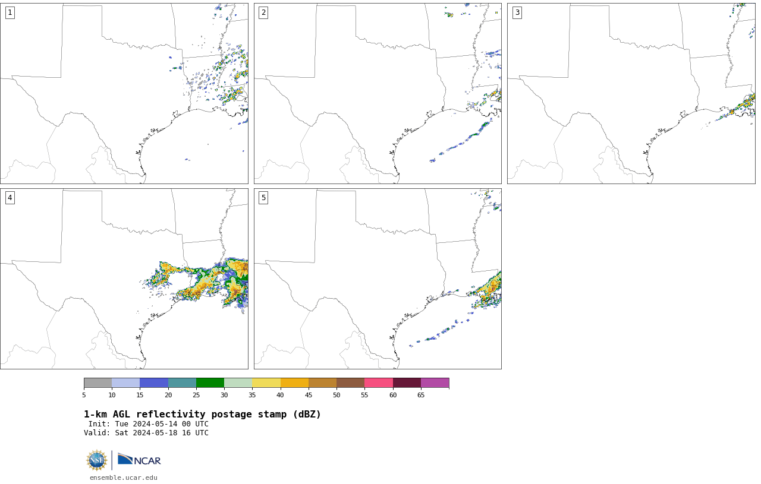Viewport: 761px width, 484px height.
Task: Click the colorbar tick label 5
Action: coord(84,395)
